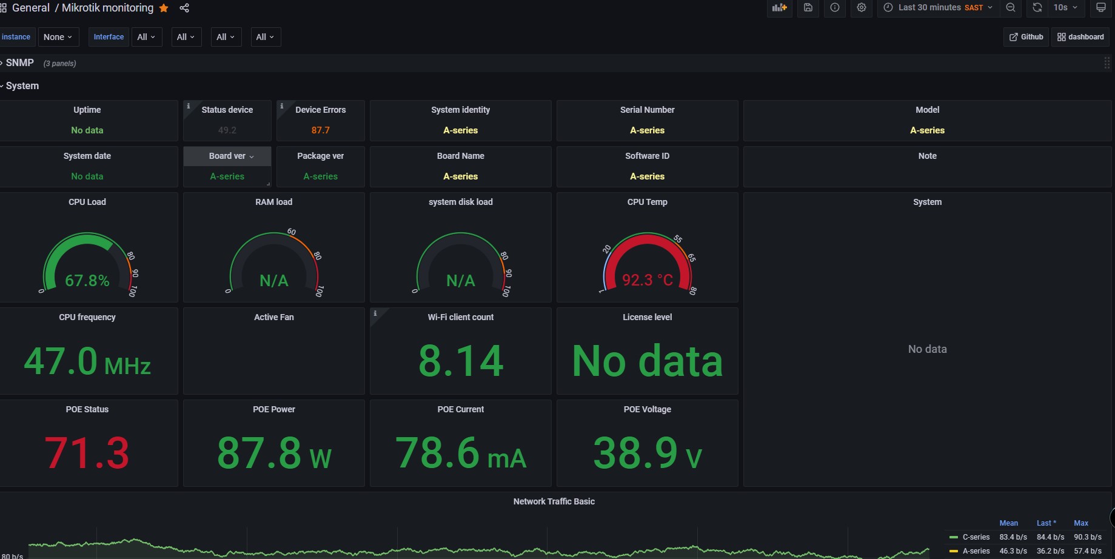Toggle the A-series legend entry
This screenshot has height=559, width=1115.
click(976, 551)
